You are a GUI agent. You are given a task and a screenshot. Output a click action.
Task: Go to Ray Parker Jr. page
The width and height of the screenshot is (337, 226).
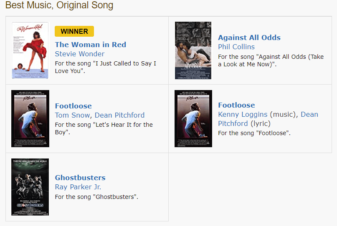click(78, 187)
